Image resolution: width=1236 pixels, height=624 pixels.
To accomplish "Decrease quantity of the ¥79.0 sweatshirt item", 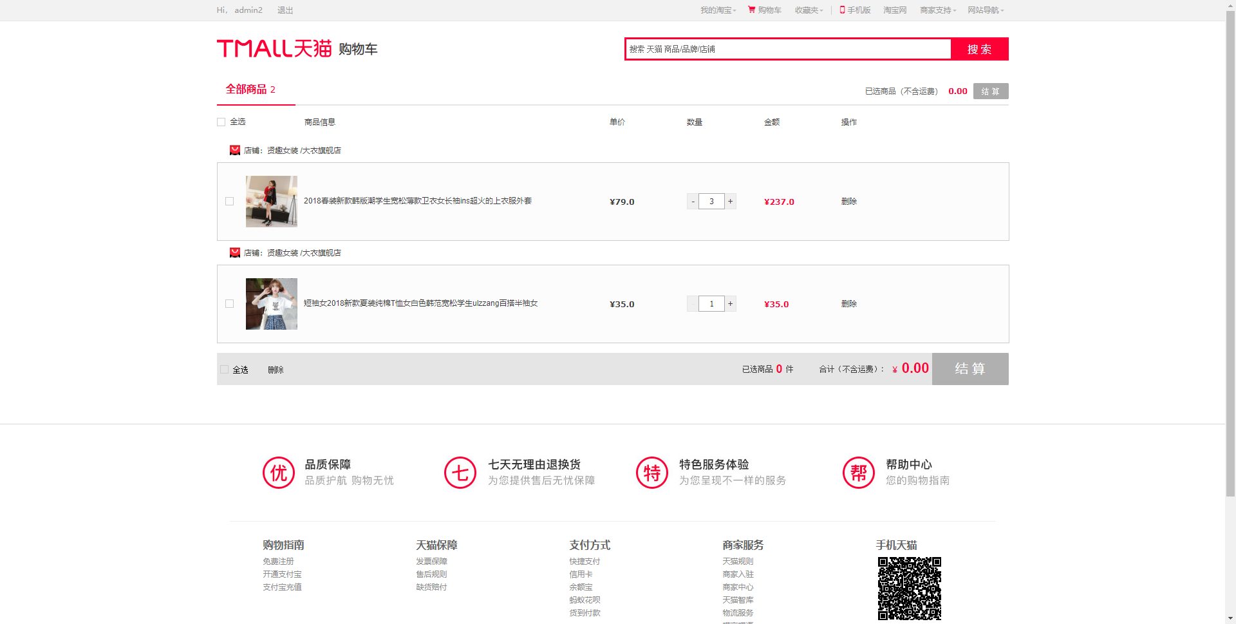I will (x=693, y=201).
